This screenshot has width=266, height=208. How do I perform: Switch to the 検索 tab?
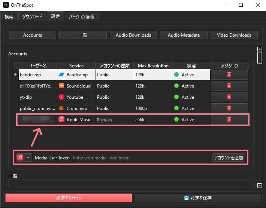tap(9, 16)
